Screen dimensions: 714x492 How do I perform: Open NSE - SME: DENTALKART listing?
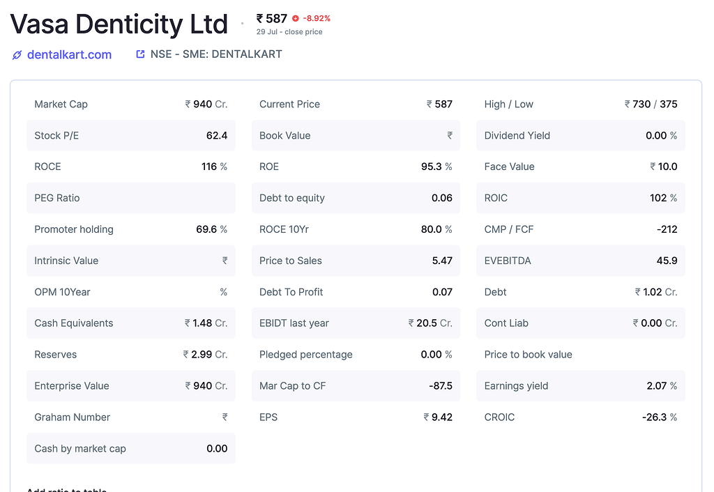point(215,53)
